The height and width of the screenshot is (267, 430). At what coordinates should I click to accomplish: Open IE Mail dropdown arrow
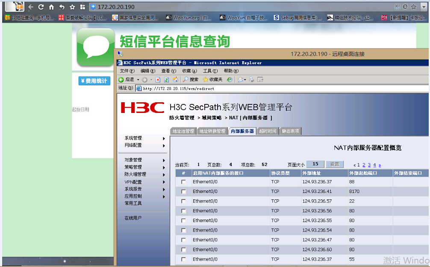(x=245, y=80)
